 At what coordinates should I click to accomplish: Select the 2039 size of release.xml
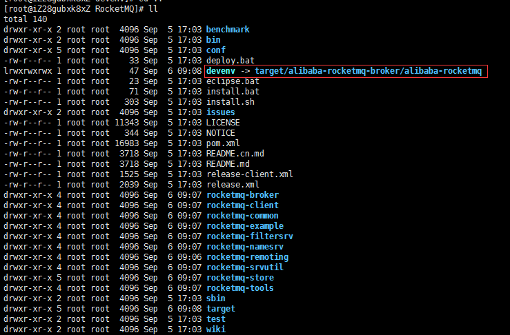[x=129, y=185]
